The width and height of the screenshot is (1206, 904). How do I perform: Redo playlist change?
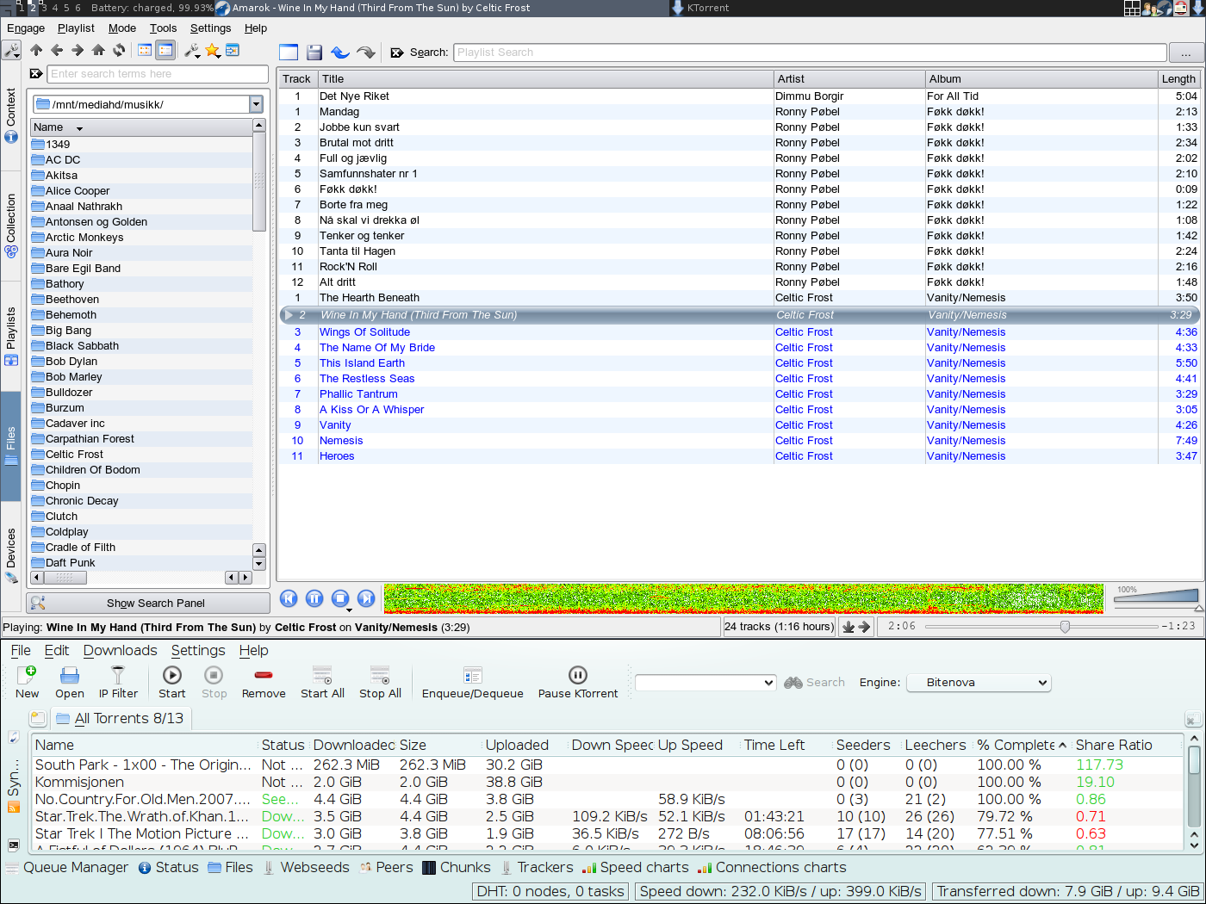(366, 53)
